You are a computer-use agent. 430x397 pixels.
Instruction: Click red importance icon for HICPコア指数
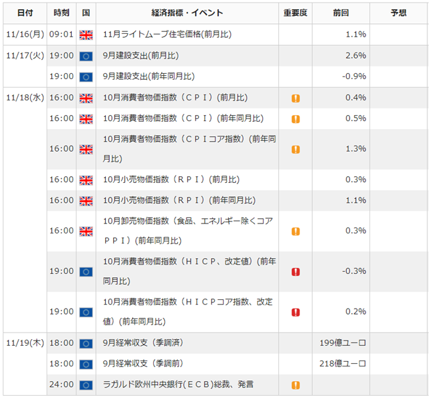[x=296, y=313]
